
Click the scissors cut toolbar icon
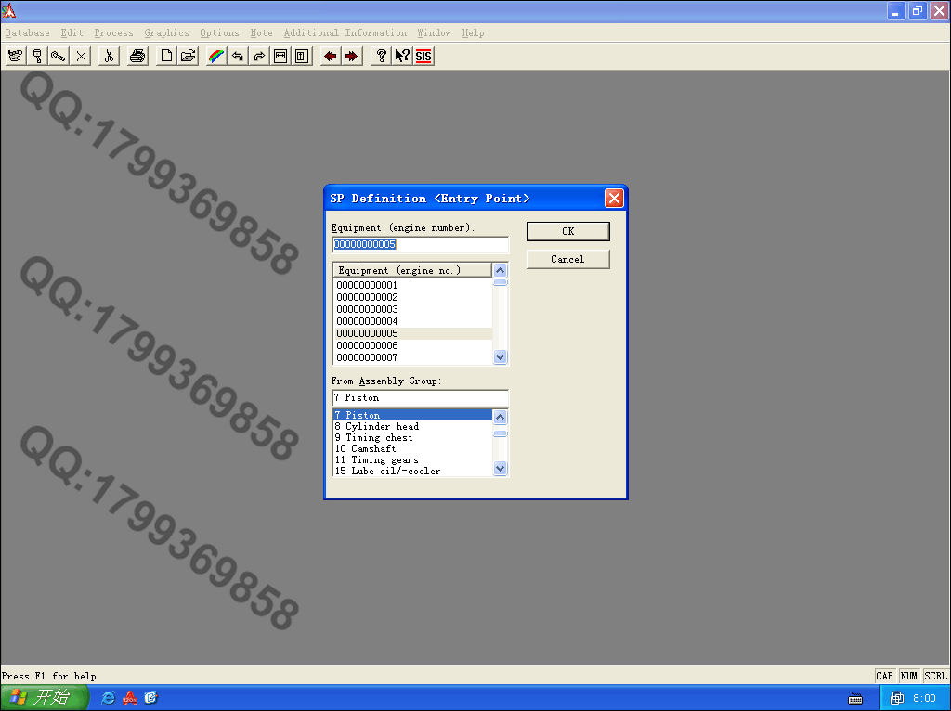tap(109, 56)
